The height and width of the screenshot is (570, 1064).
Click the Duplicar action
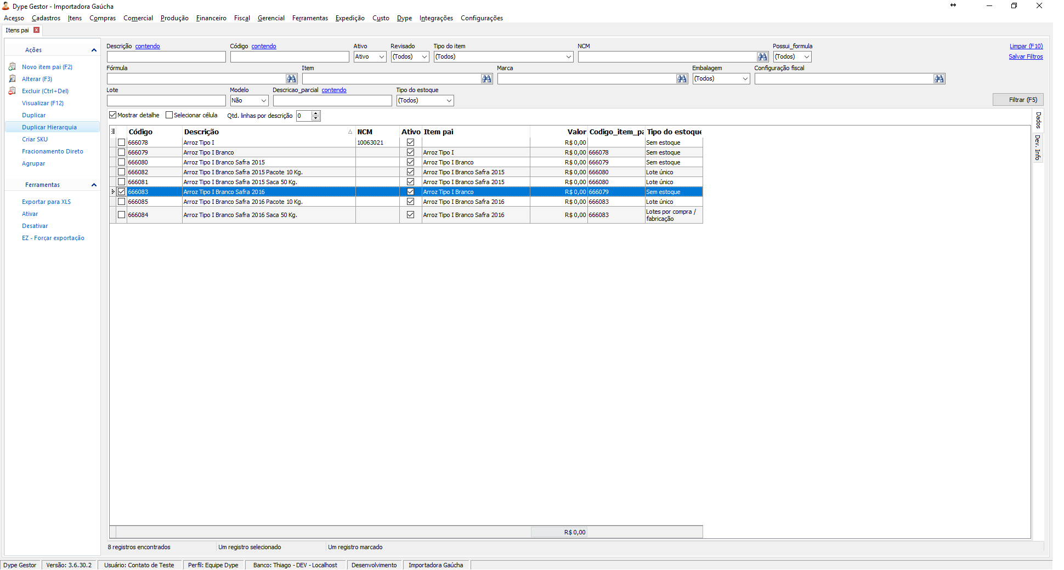click(x=33, y=115)
